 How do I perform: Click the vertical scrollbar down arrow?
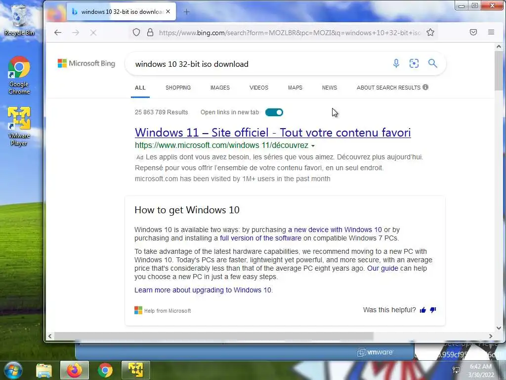[x=499, y=328]
